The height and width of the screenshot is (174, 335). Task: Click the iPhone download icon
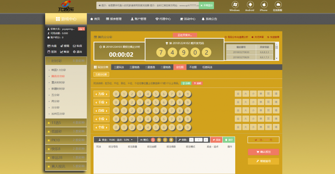click(263, 5)
